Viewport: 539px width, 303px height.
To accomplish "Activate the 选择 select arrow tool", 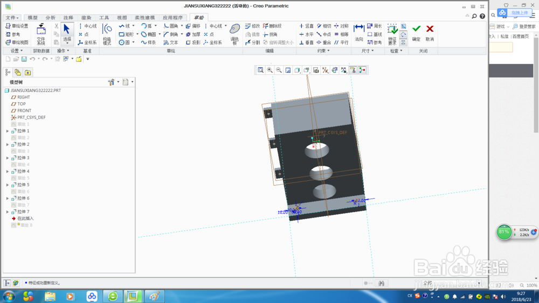I will [x=67, y=34].
